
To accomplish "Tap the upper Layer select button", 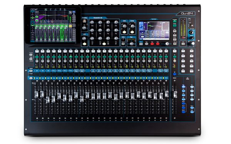I will 31,71.
